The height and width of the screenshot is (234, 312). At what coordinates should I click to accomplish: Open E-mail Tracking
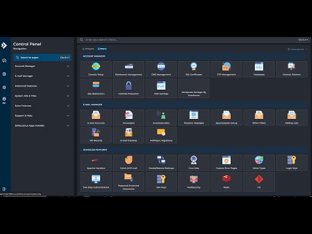pos(129,135)
